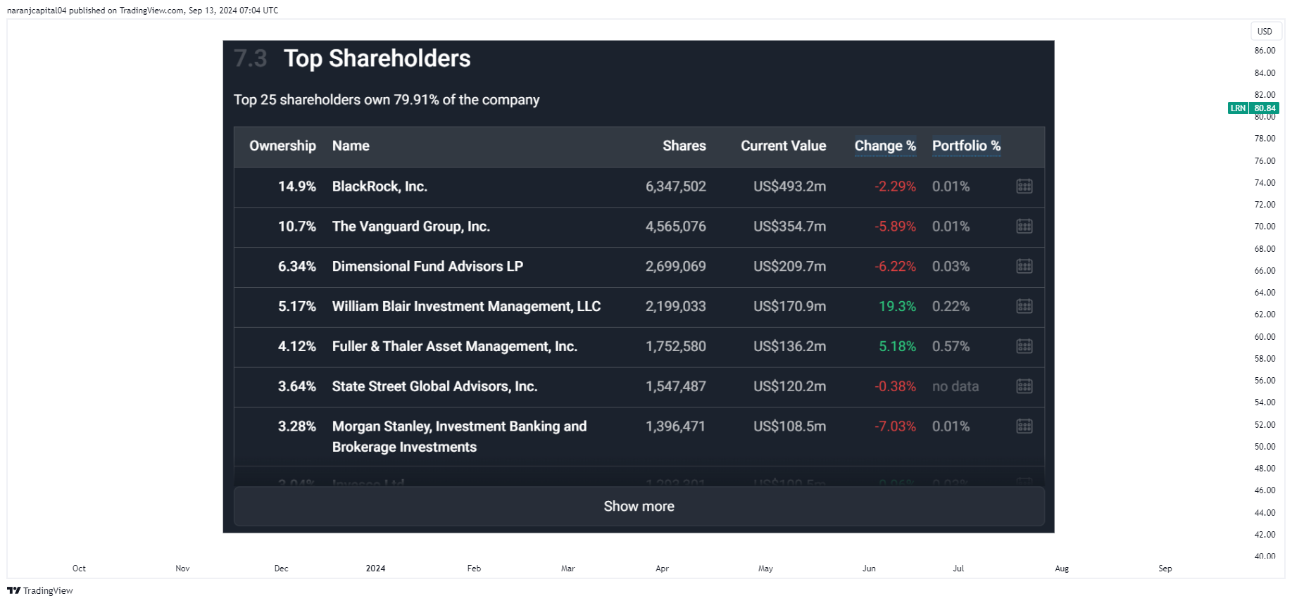1292x603 pixels.
Task: Click the 14.9% ownership value
Action: tap(297, 186)
